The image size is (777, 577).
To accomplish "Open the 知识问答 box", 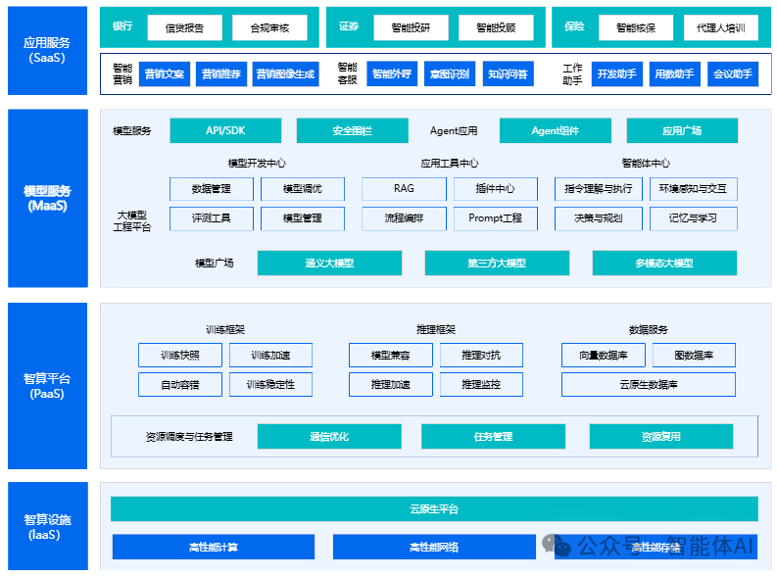I will [x=508, y=73].
